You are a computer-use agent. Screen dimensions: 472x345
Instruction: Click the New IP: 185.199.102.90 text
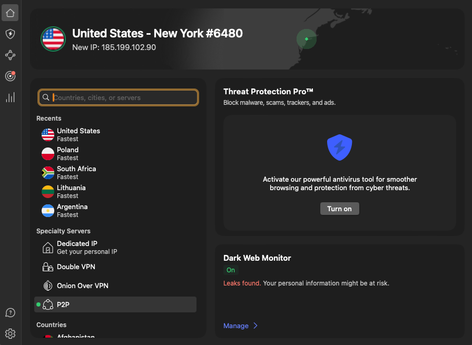pyautogui.click(x=114, y=47)
